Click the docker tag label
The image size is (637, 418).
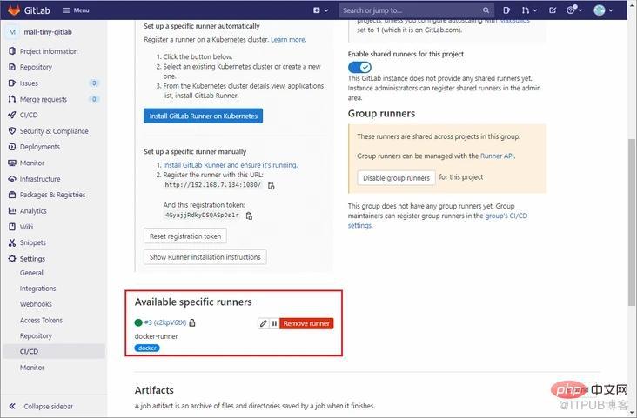[x=147, y=348]
